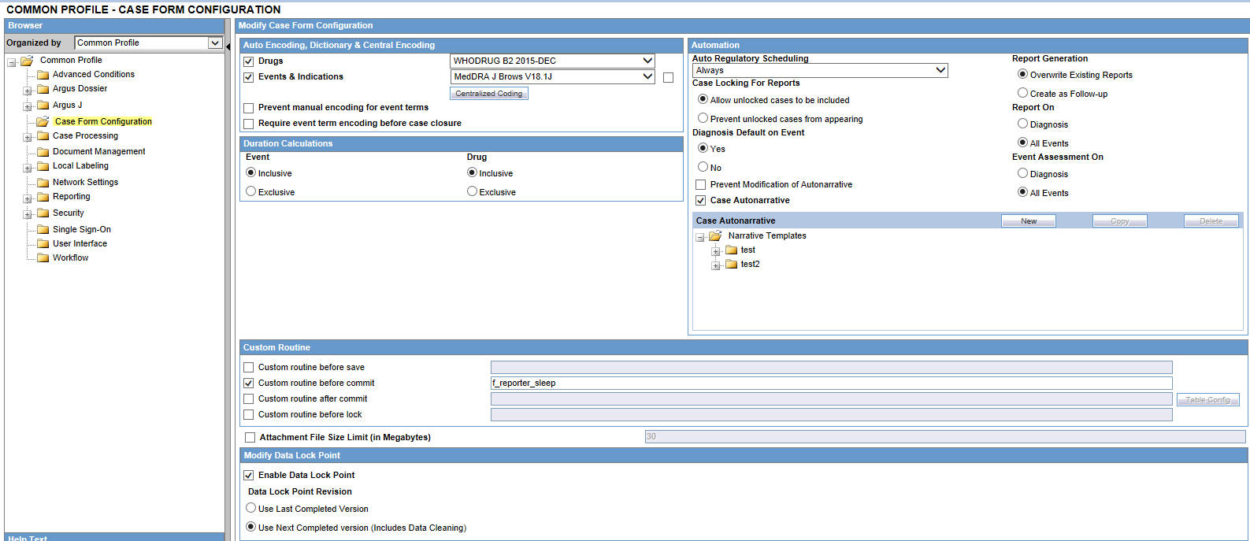Enable Attachment File Size Limit checkbox
This screenshot has width=1250, height=541.
click(250, 438)
